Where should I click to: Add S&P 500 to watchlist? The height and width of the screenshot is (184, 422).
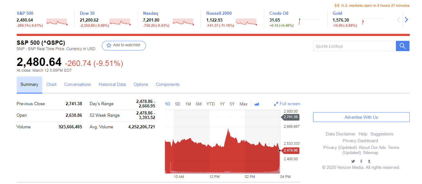tap(124, 45)
